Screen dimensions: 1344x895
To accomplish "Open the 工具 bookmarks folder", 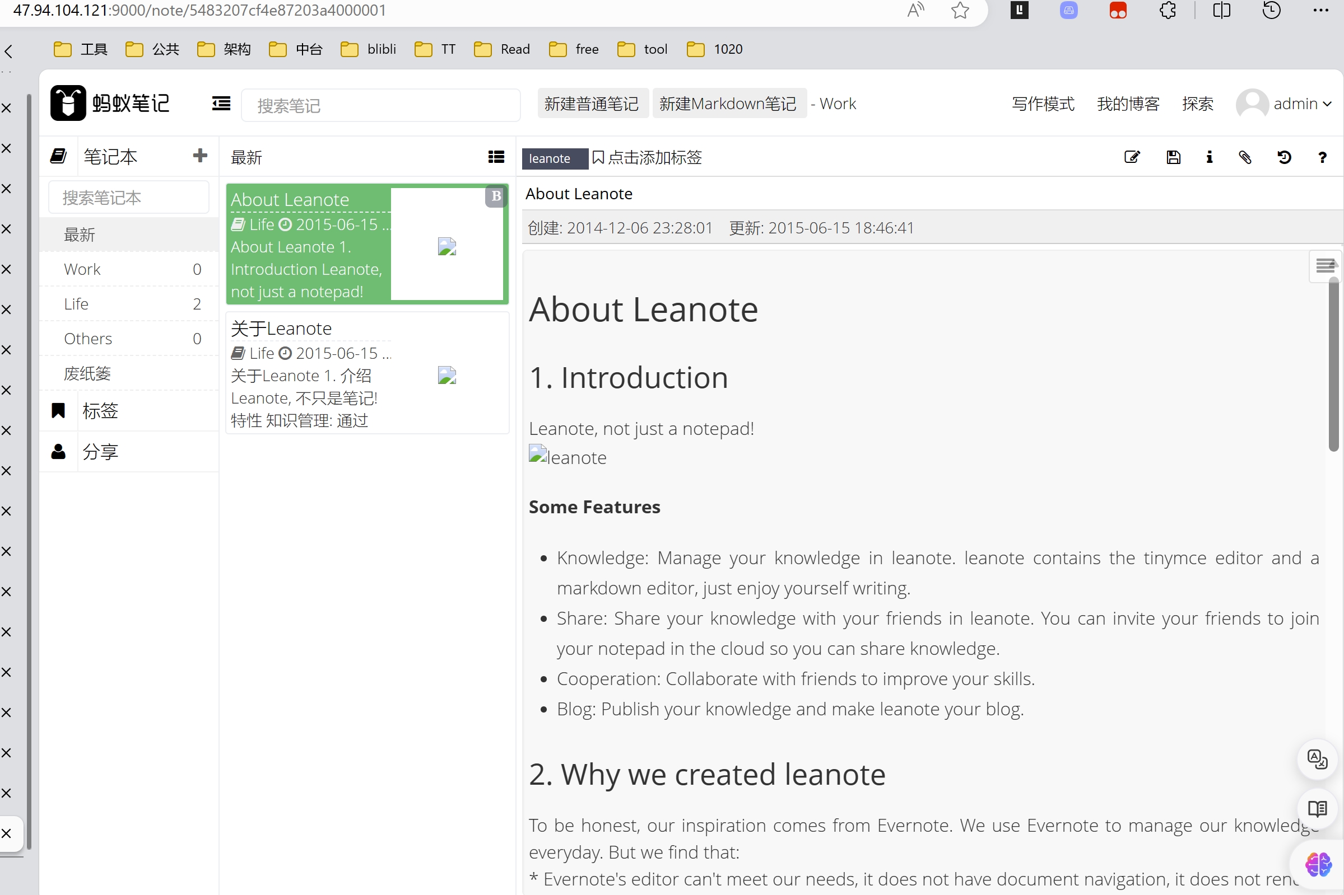I will 81,49.
